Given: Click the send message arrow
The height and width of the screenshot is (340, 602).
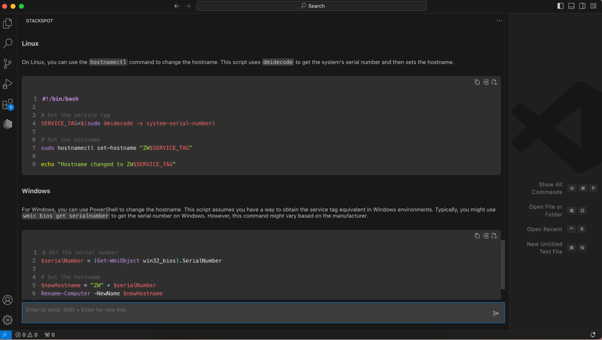Looking at the screenshot, I should coord(496,313).
